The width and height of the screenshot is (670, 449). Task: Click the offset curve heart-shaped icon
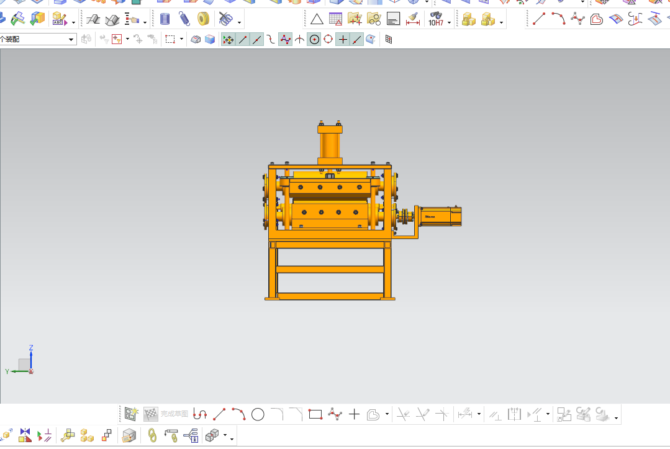(x=597, y=19)
